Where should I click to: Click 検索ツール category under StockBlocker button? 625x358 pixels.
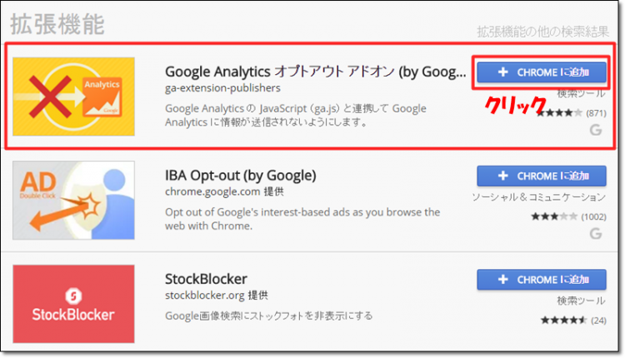[581, 301]
